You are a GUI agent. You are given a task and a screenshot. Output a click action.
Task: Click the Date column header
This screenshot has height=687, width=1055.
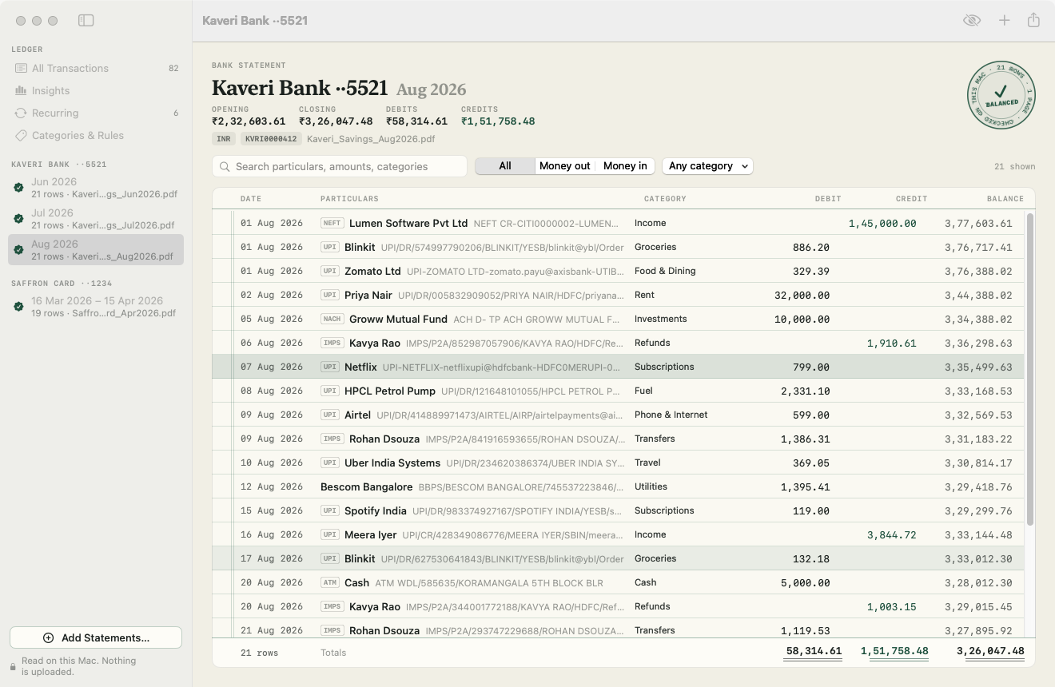click(251, 199)
